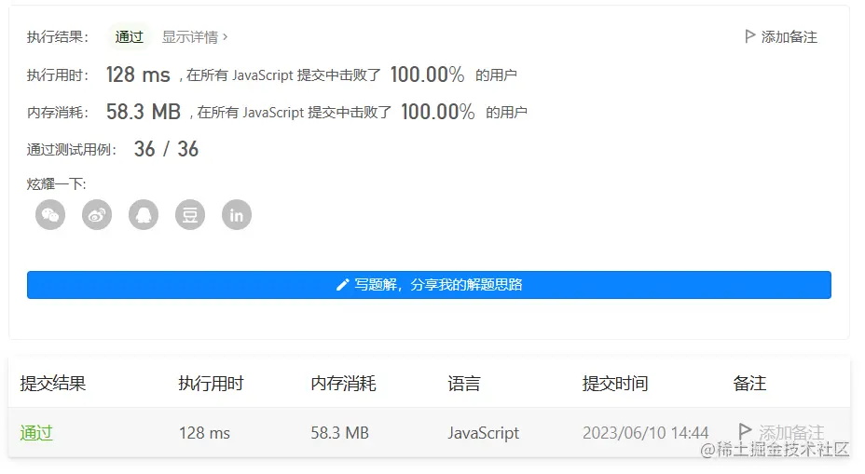Click the memory 100.00% percentile value

pos(437,112)
